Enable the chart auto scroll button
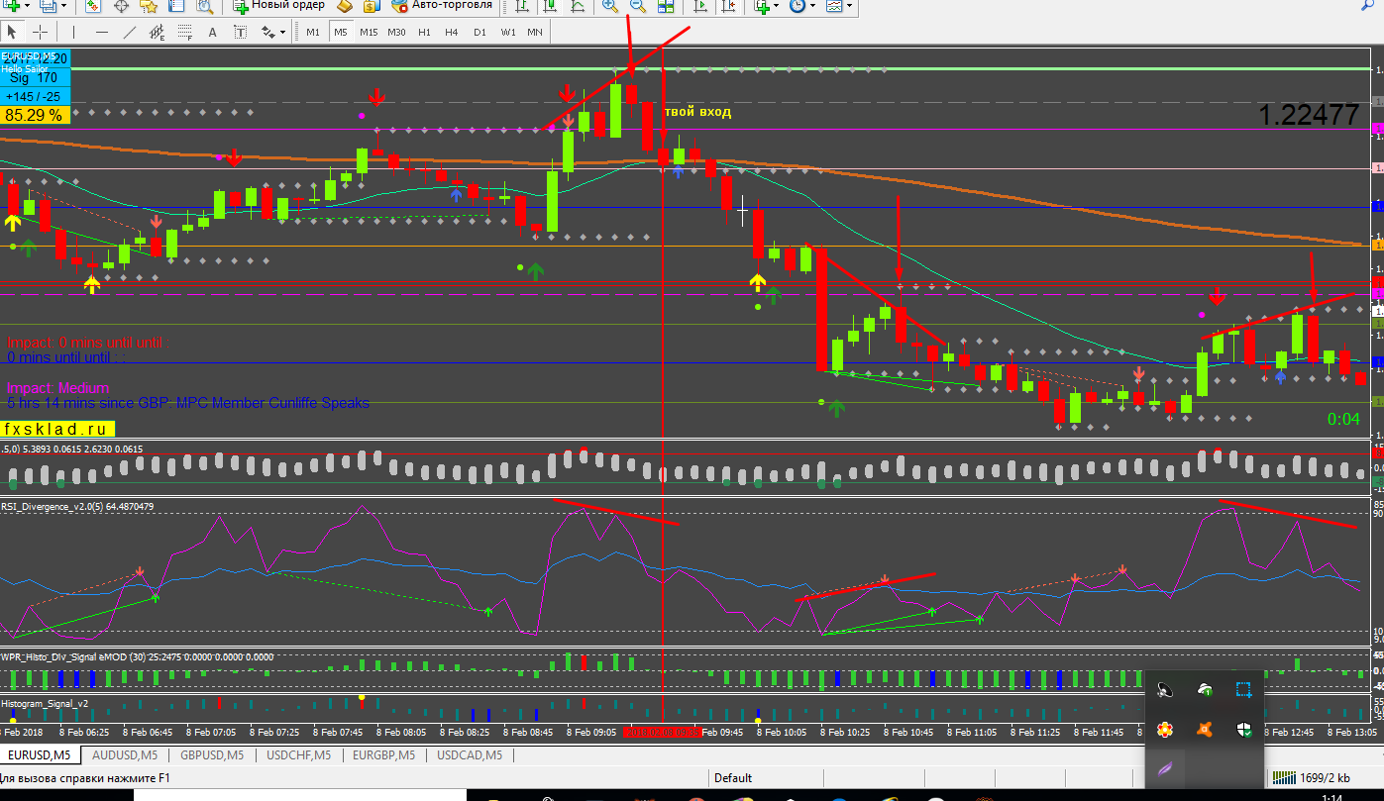The width and height of the screenshot is (1384, 801). (x=700, y=6)
